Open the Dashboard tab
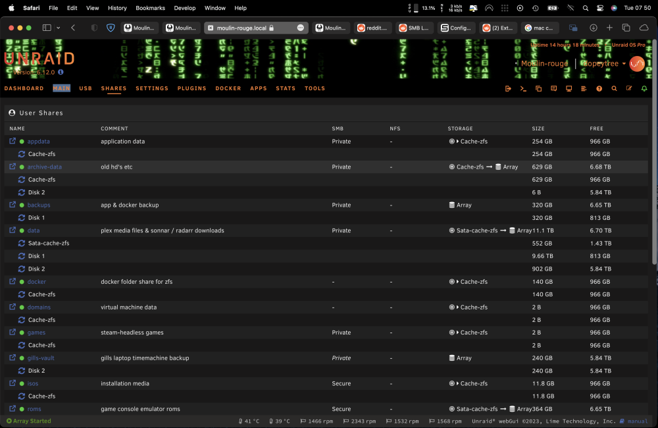The height and width of the screenshot is (428, 658). (x=24, y=88)
